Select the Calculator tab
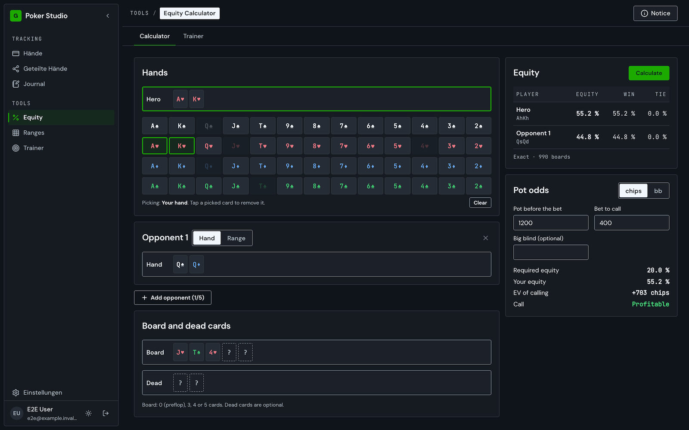This screenshot has width=689, height=430. coord(155,36)
